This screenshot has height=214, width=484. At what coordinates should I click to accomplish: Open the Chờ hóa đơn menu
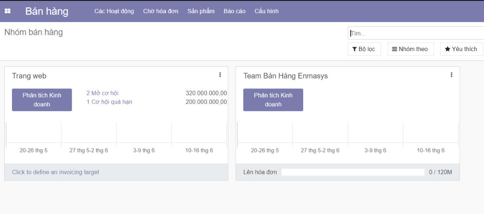coord(161,11)
